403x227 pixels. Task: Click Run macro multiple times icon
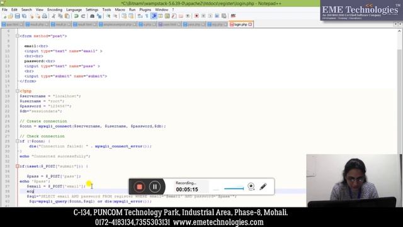pyautogui.click(x=217, y=16)
